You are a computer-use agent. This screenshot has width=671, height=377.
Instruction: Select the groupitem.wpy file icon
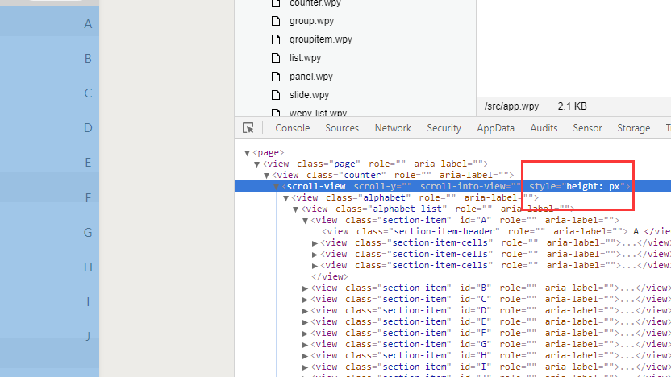coord(276,39)
